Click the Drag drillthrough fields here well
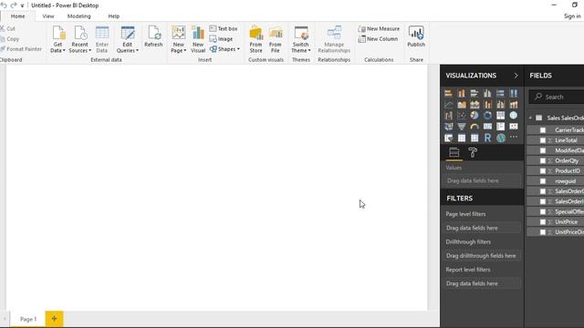 [483, 256]
